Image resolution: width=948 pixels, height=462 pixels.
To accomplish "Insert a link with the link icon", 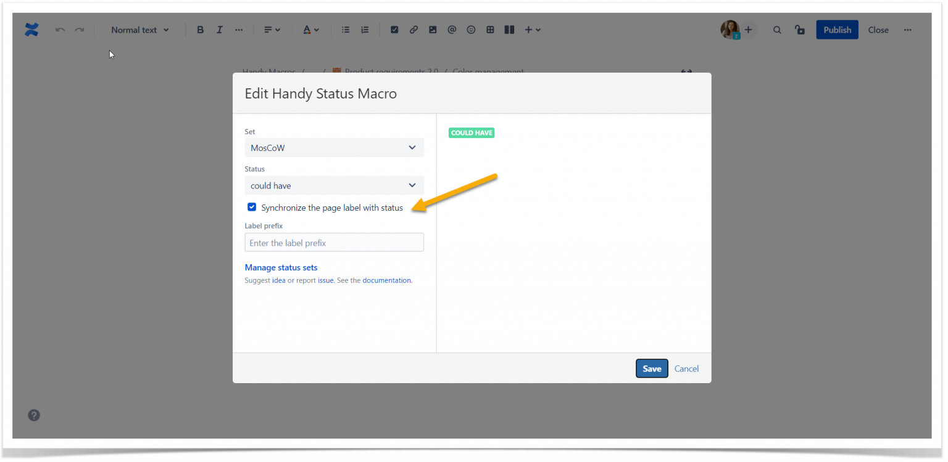I will 414,29.
